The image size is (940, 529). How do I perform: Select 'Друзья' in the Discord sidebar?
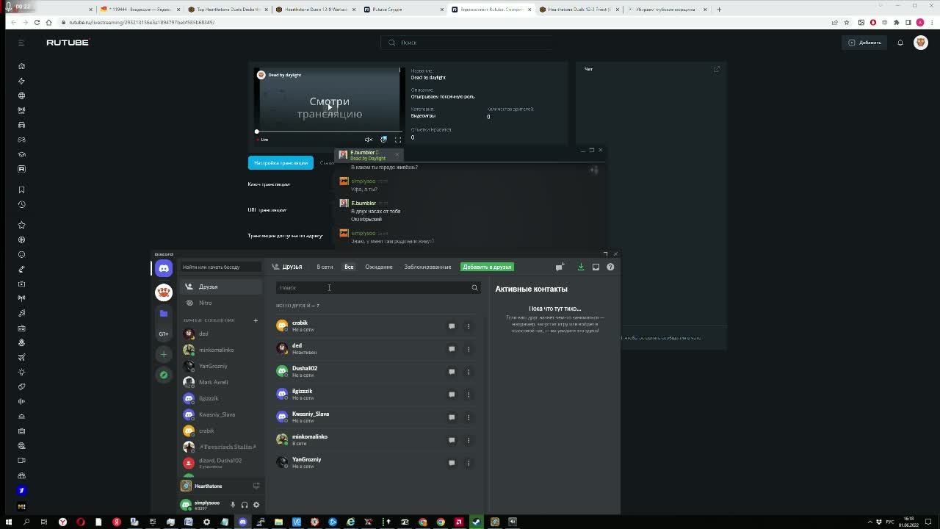point(221,287)
